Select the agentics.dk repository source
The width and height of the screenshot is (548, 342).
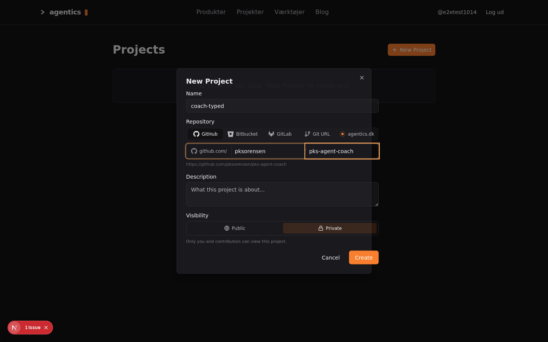357,134
